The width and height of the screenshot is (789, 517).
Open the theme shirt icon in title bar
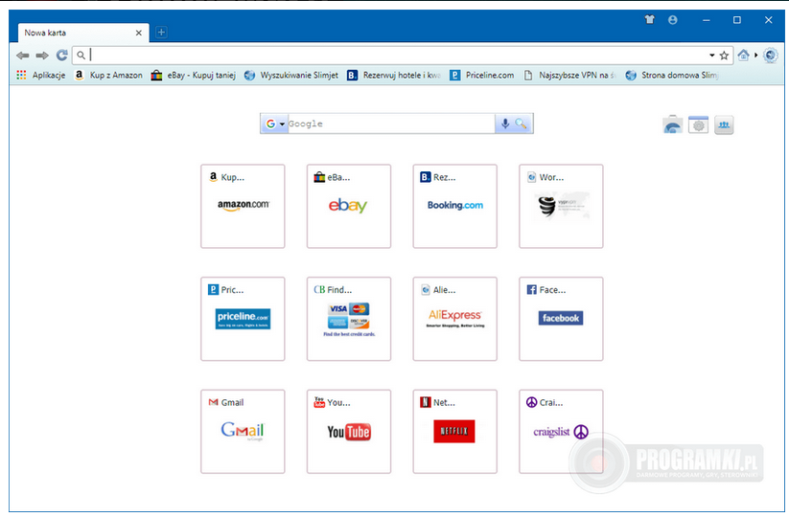(x=650, y=19)
